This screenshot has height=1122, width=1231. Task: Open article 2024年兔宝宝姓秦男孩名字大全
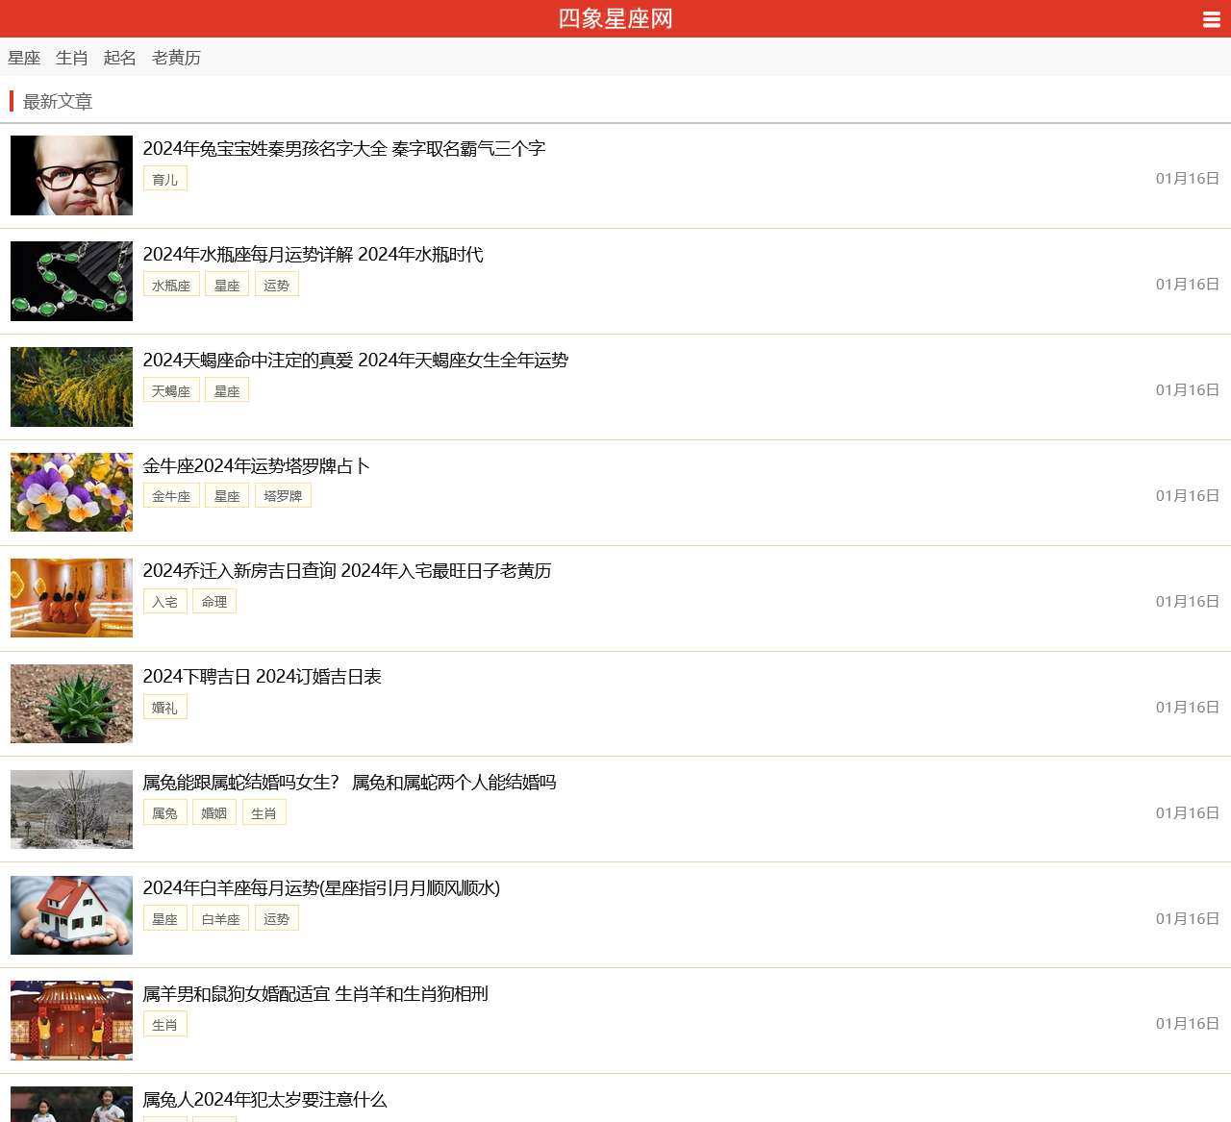tap(344, 148)
